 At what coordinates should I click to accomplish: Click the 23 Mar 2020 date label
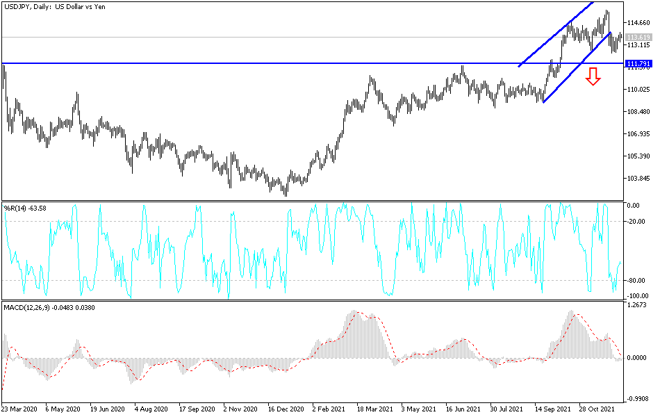point(21,409)
